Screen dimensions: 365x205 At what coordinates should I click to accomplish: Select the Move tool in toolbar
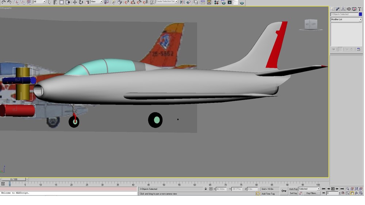(75, 2)
